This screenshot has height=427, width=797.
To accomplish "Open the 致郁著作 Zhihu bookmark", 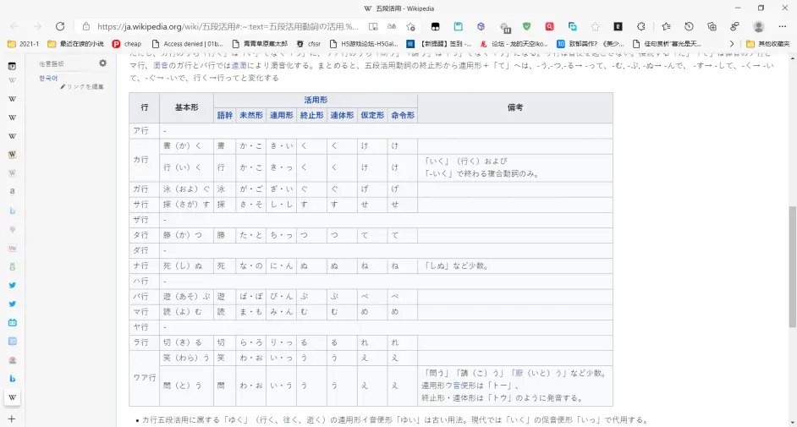I will click(590, 44).
